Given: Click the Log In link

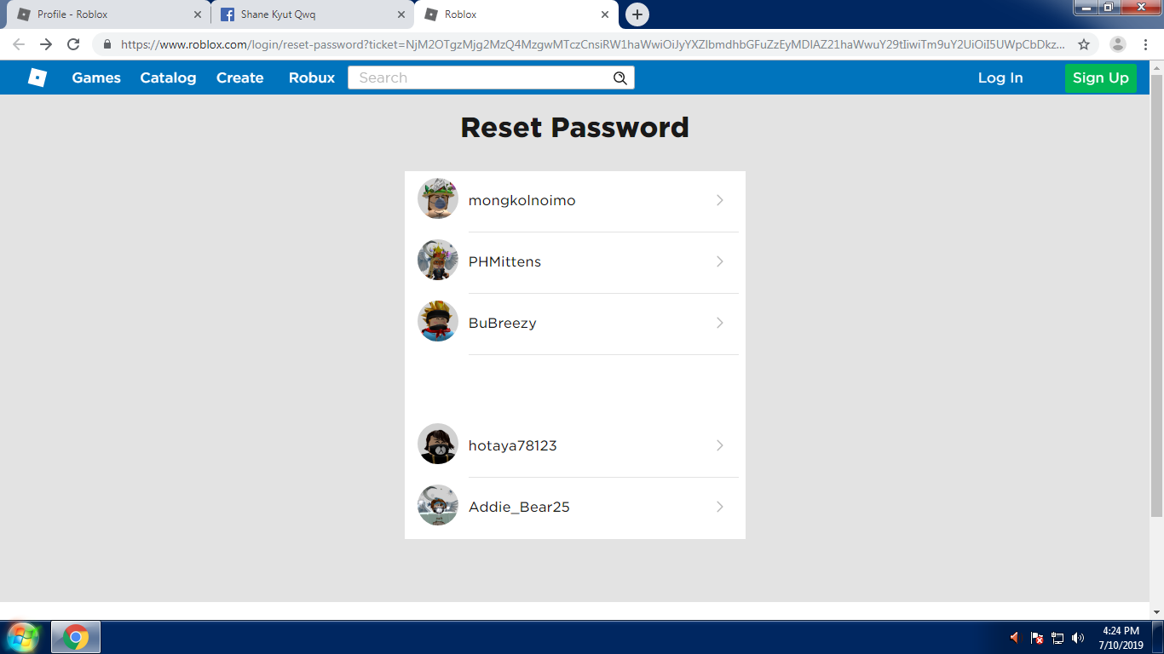Looking at the screenshot, I should [x=1000, y=77].
